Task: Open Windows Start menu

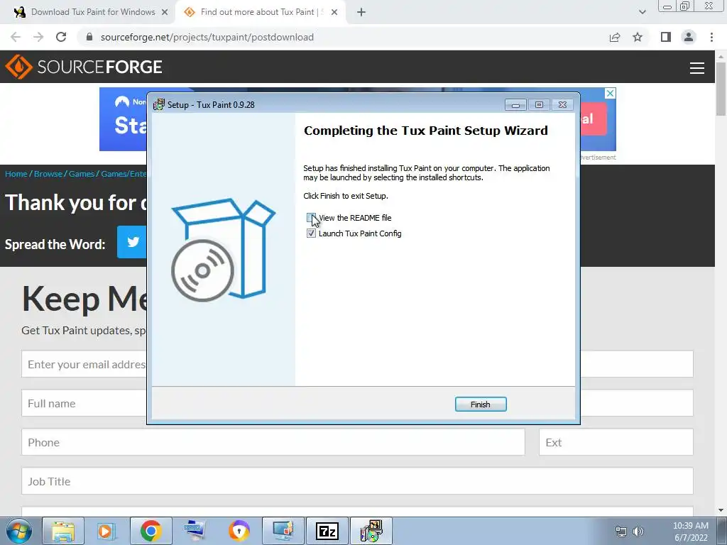Action: 18,531
